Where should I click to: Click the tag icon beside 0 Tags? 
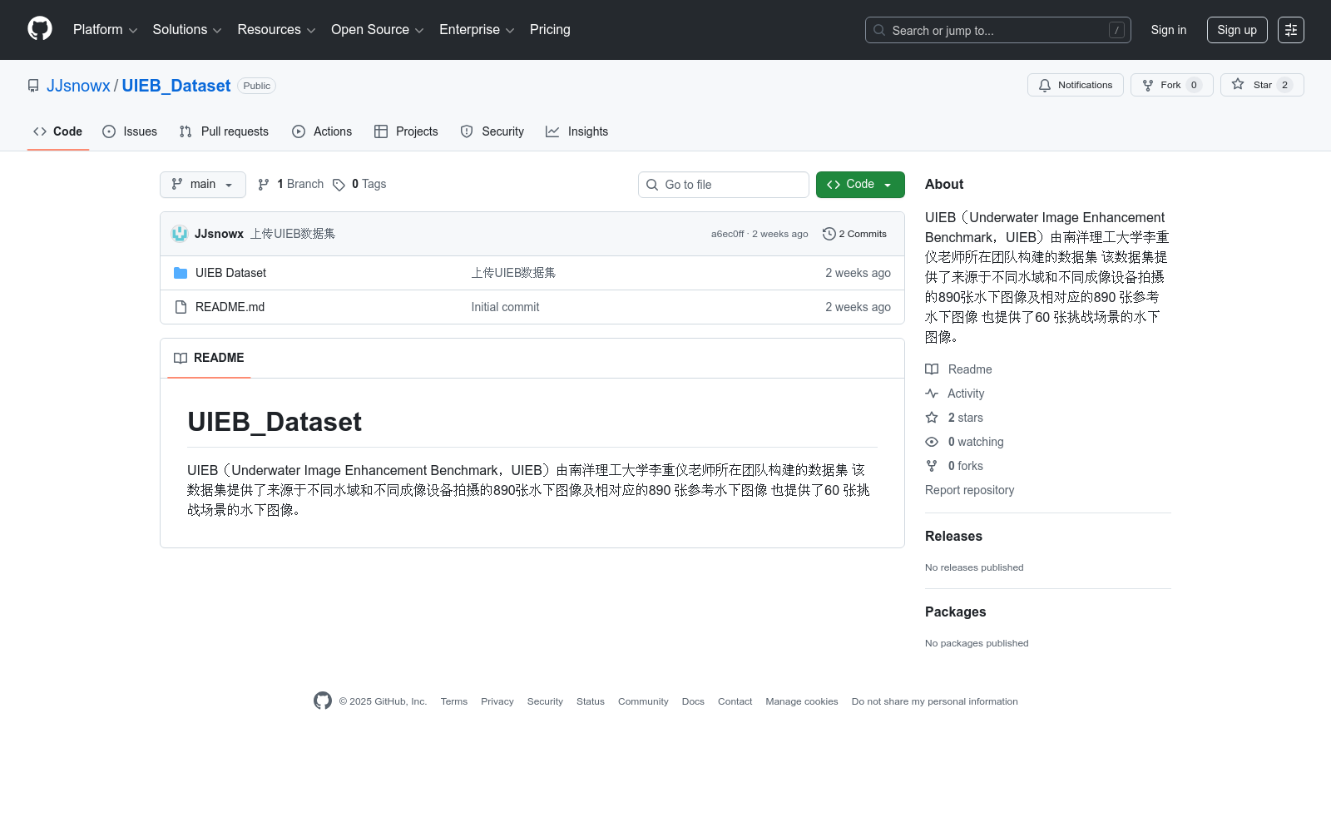click(x=339, y=185)
